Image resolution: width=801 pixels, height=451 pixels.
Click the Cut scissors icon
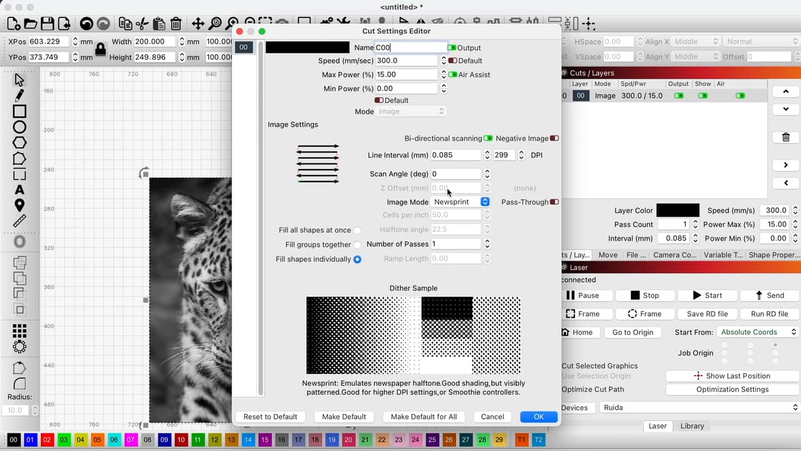pyautogui.click(x=142, y=24)
